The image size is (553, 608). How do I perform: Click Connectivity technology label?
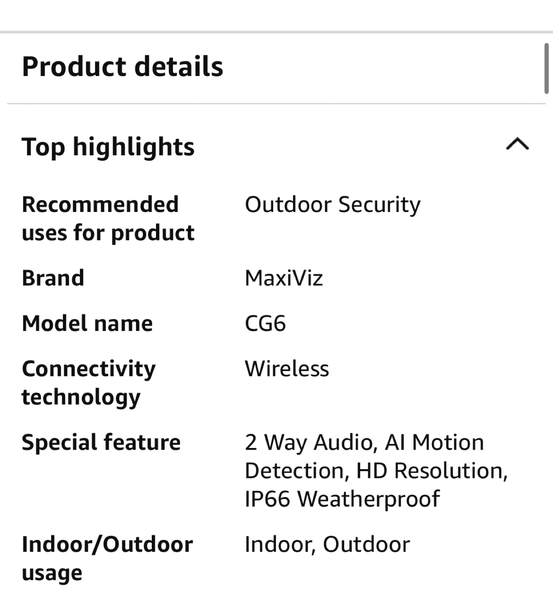click(x=88, y=383)
